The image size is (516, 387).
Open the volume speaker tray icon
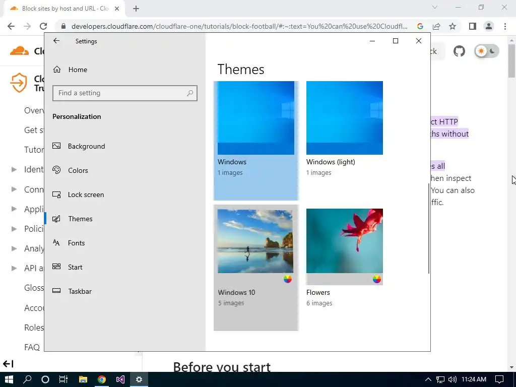[452, 379]
